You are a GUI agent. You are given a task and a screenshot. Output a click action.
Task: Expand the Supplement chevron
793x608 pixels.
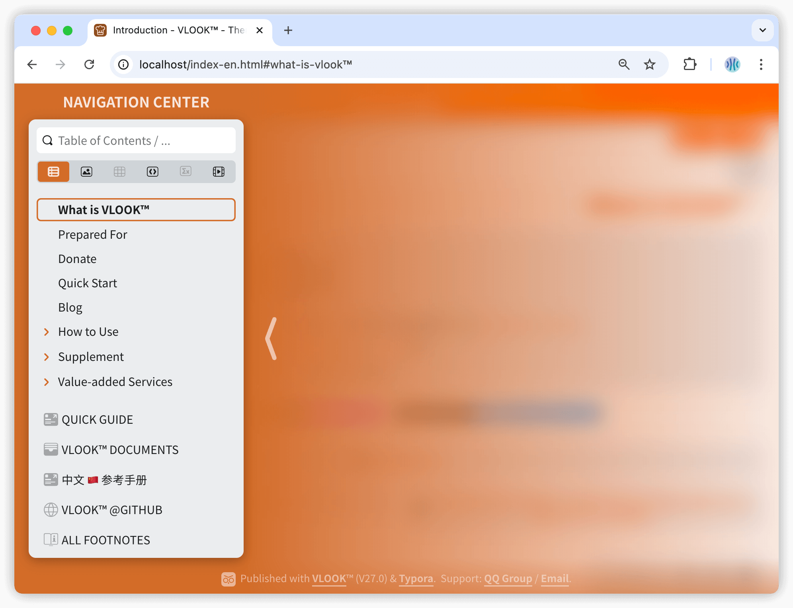(x=47, y=357)
